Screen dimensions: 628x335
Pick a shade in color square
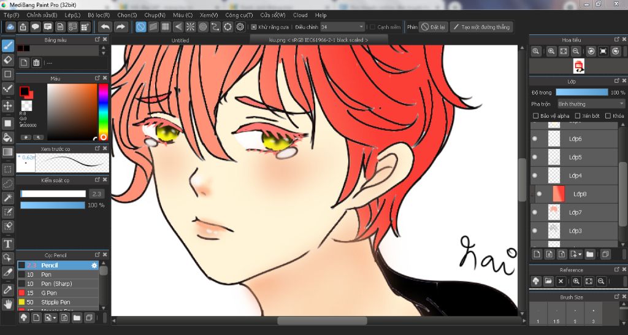(72, 112)
